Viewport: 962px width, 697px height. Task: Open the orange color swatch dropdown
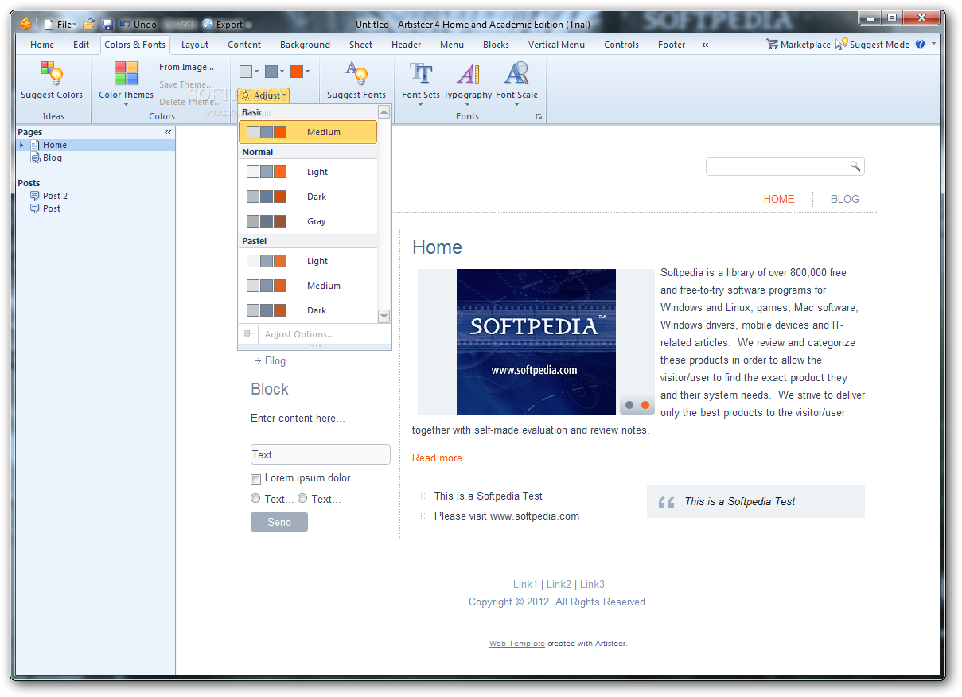tap(300, 72)
